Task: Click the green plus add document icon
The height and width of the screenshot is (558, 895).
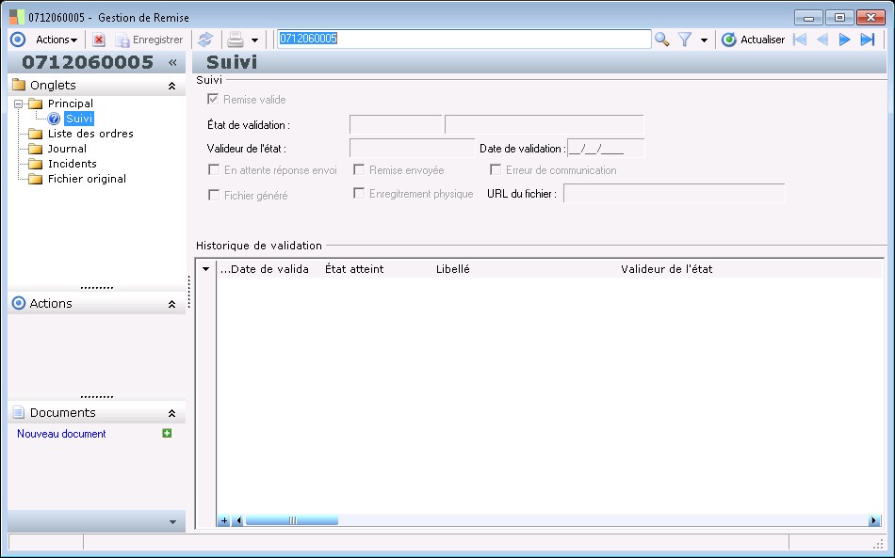Action: (x=167, y=433)
